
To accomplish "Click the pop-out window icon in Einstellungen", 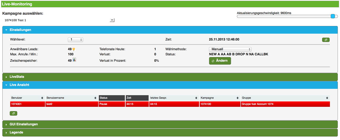I will [x=326, y=40].
